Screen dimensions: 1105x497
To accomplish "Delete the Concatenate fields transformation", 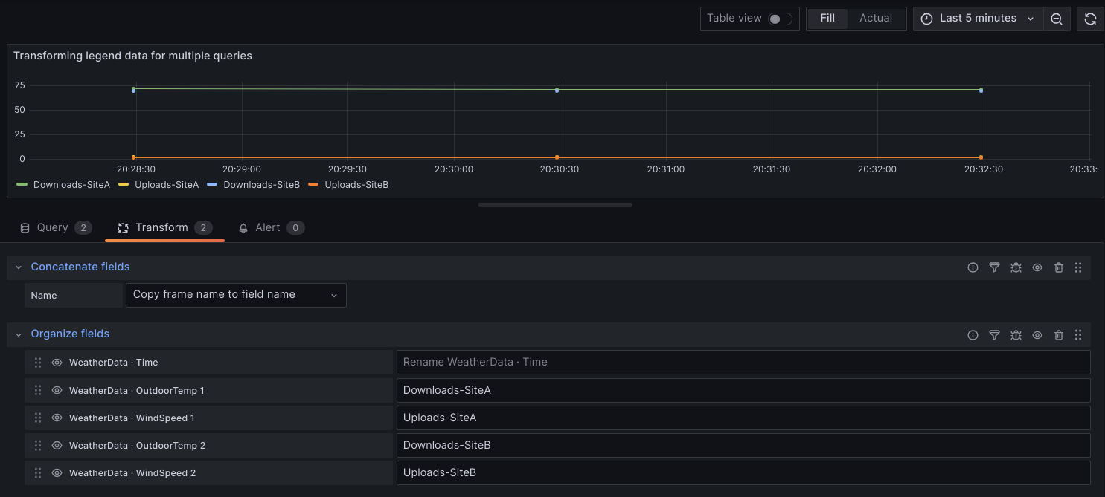I will point(1059,267).
